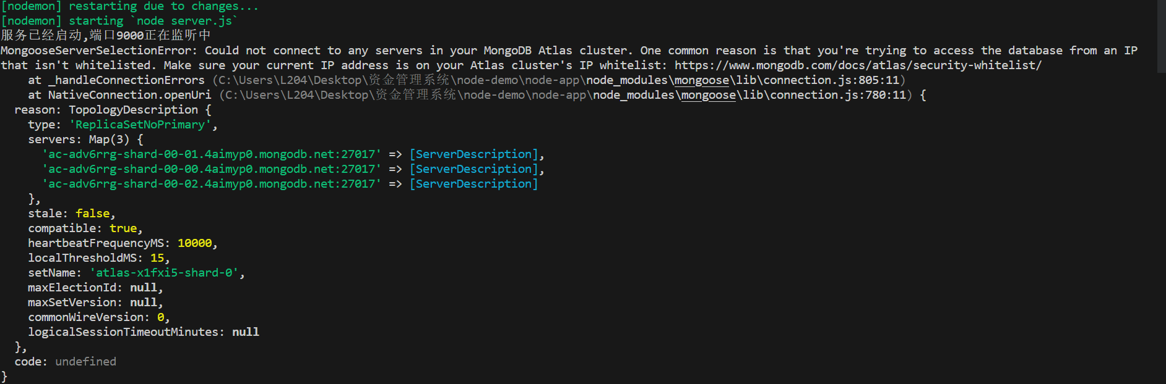Image resolution: width=1166 pixels, height=384 pixels.
Task: Click the compatible value true
Action: tap(123, 228)
